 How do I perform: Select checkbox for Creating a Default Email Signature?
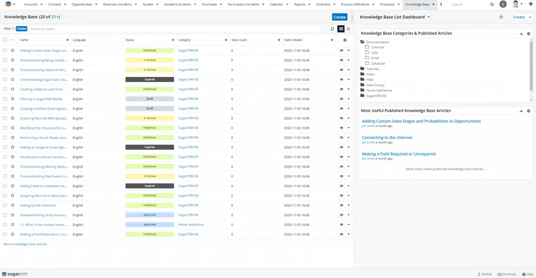click(x=5, y=109)
